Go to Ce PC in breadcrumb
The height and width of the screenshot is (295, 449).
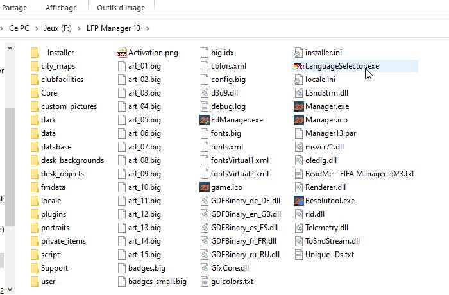click(19, 28)
